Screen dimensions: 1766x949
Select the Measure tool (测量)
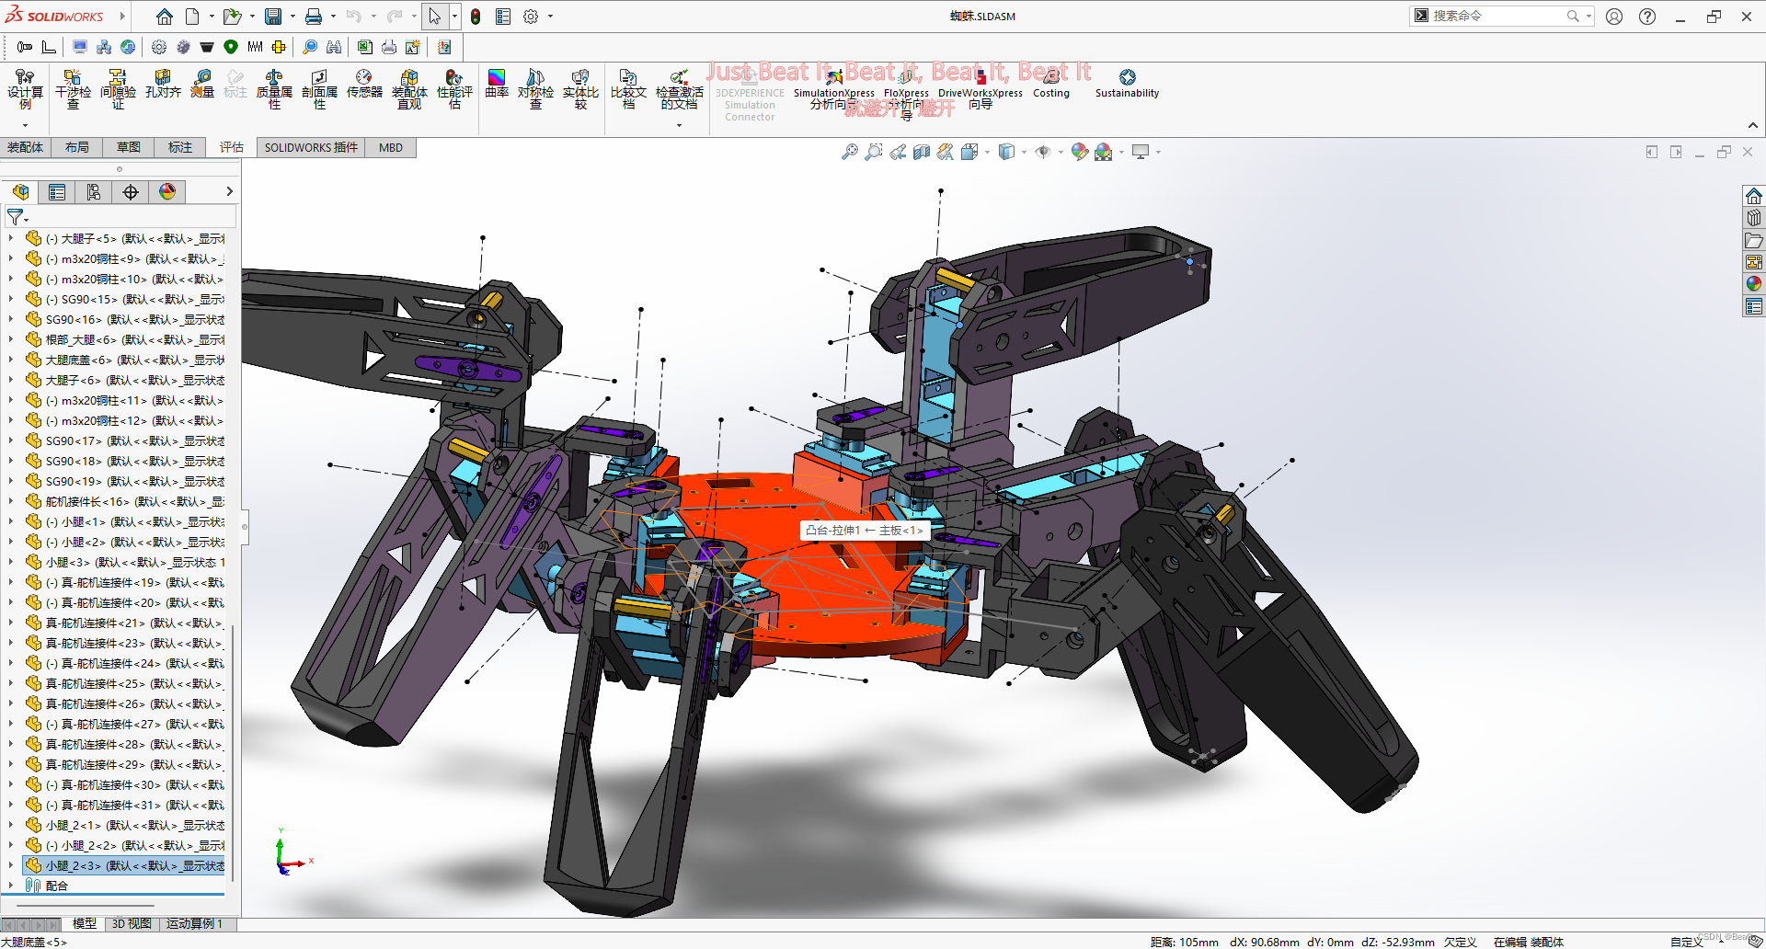click(202, 84)
